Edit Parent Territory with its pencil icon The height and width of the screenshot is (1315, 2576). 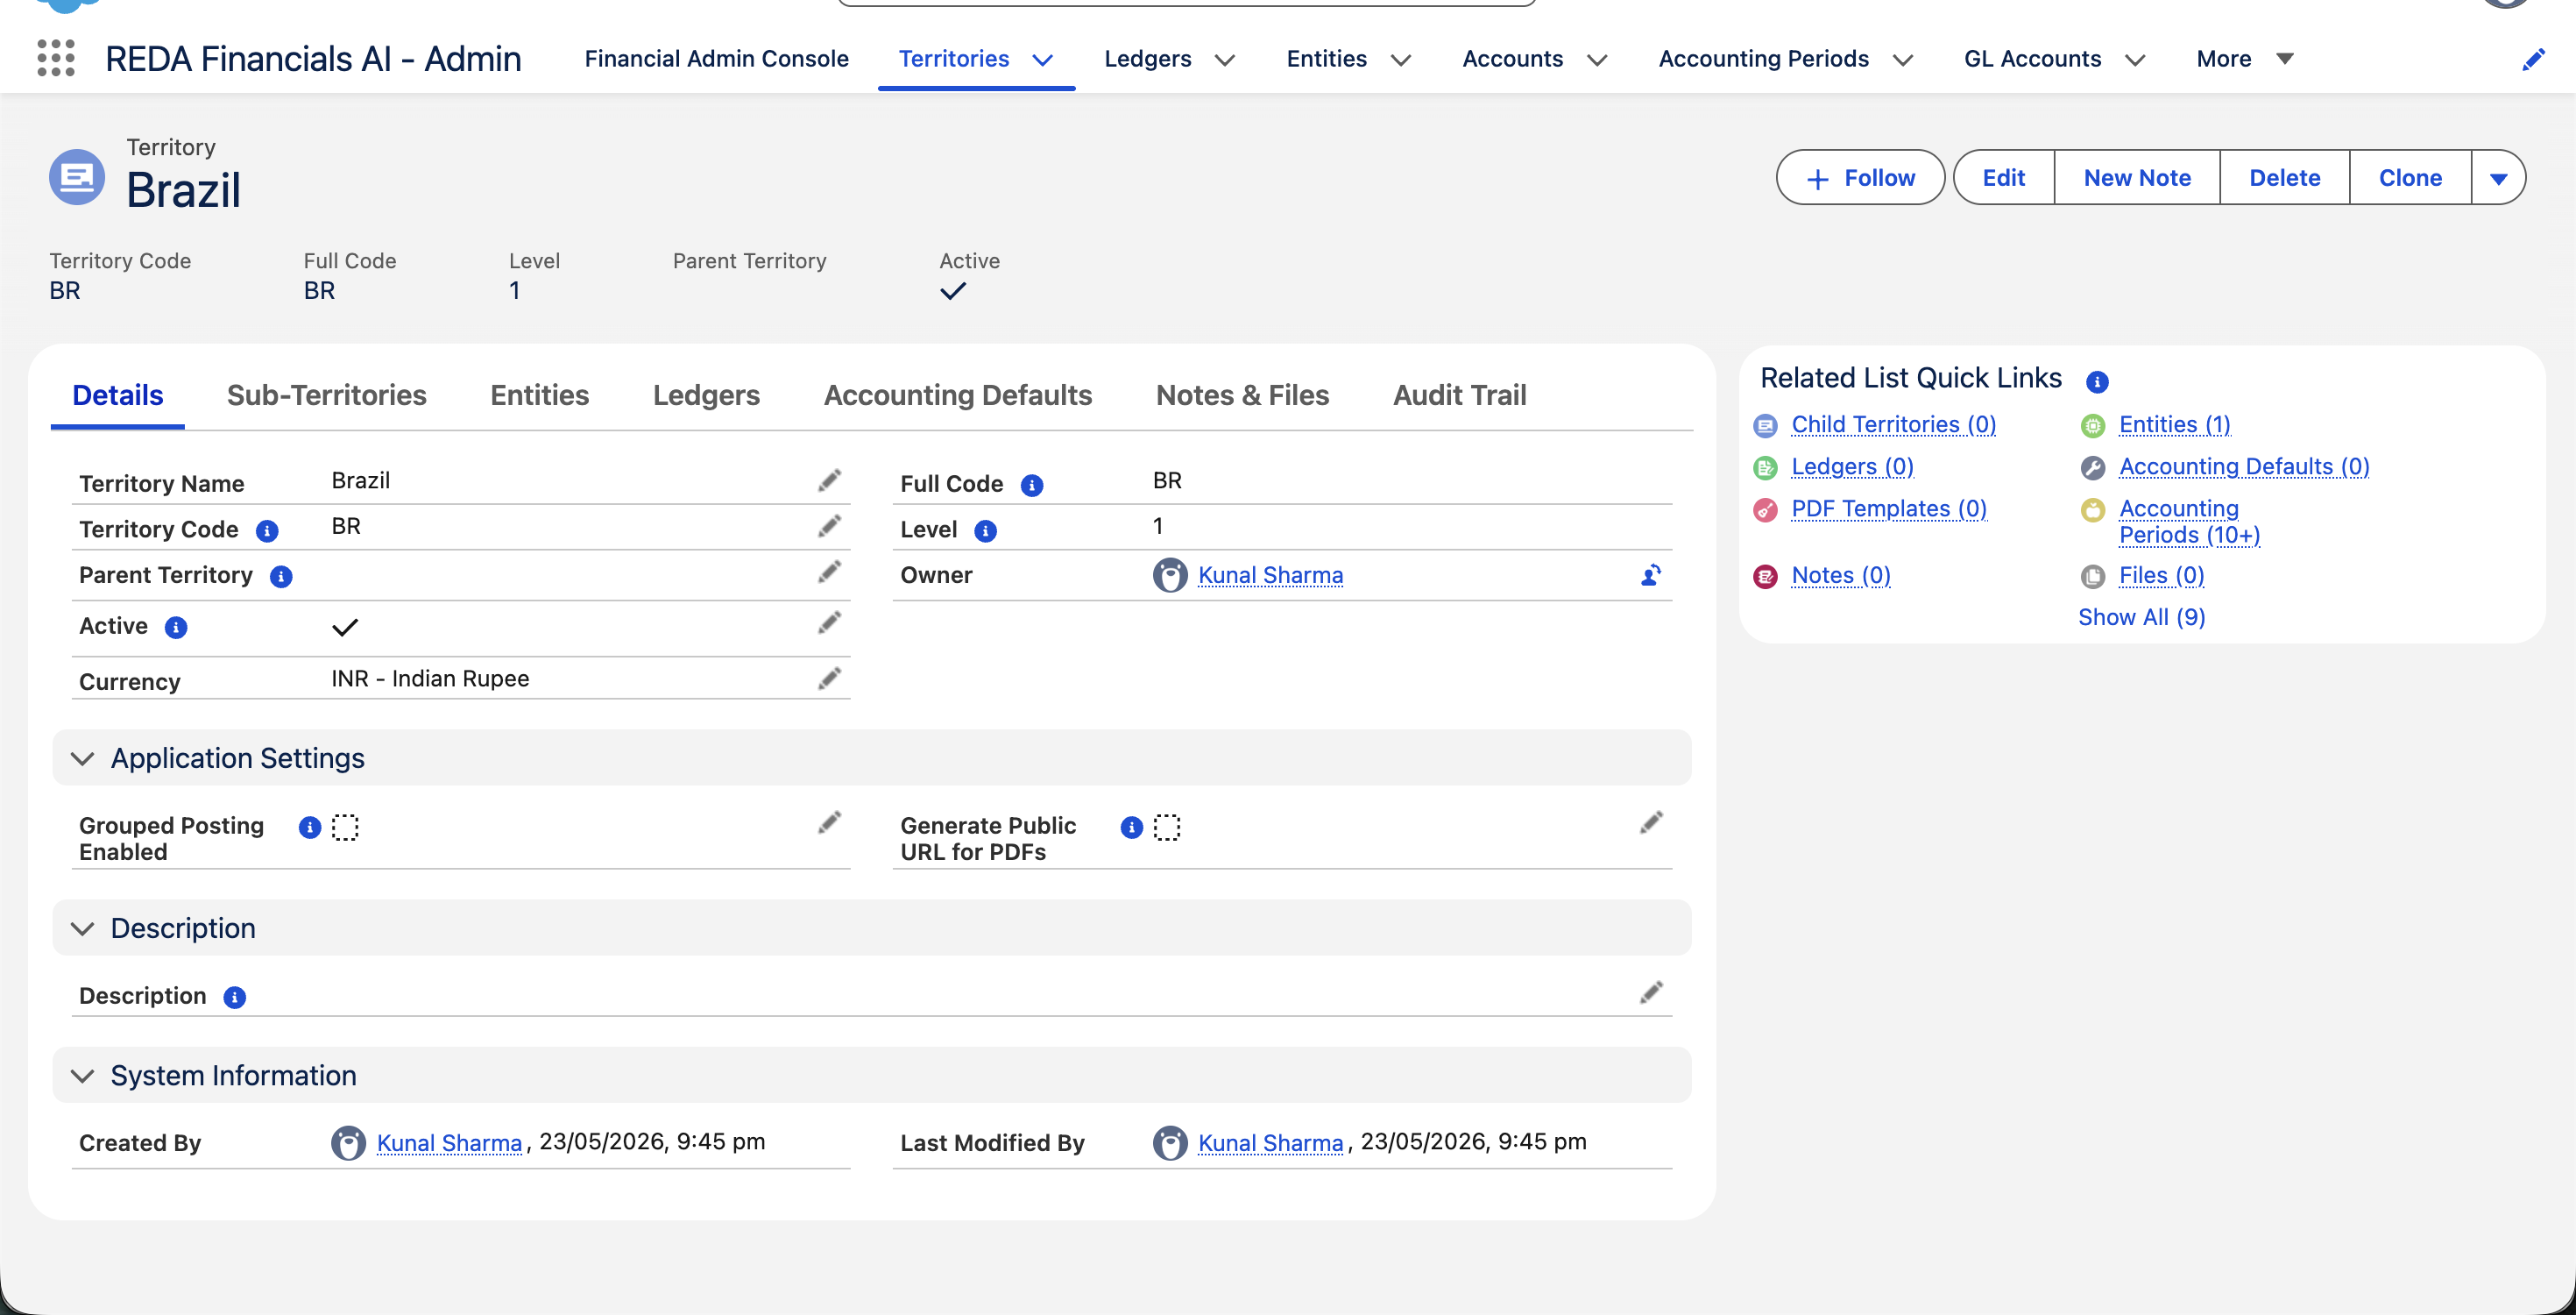point(829,572)
